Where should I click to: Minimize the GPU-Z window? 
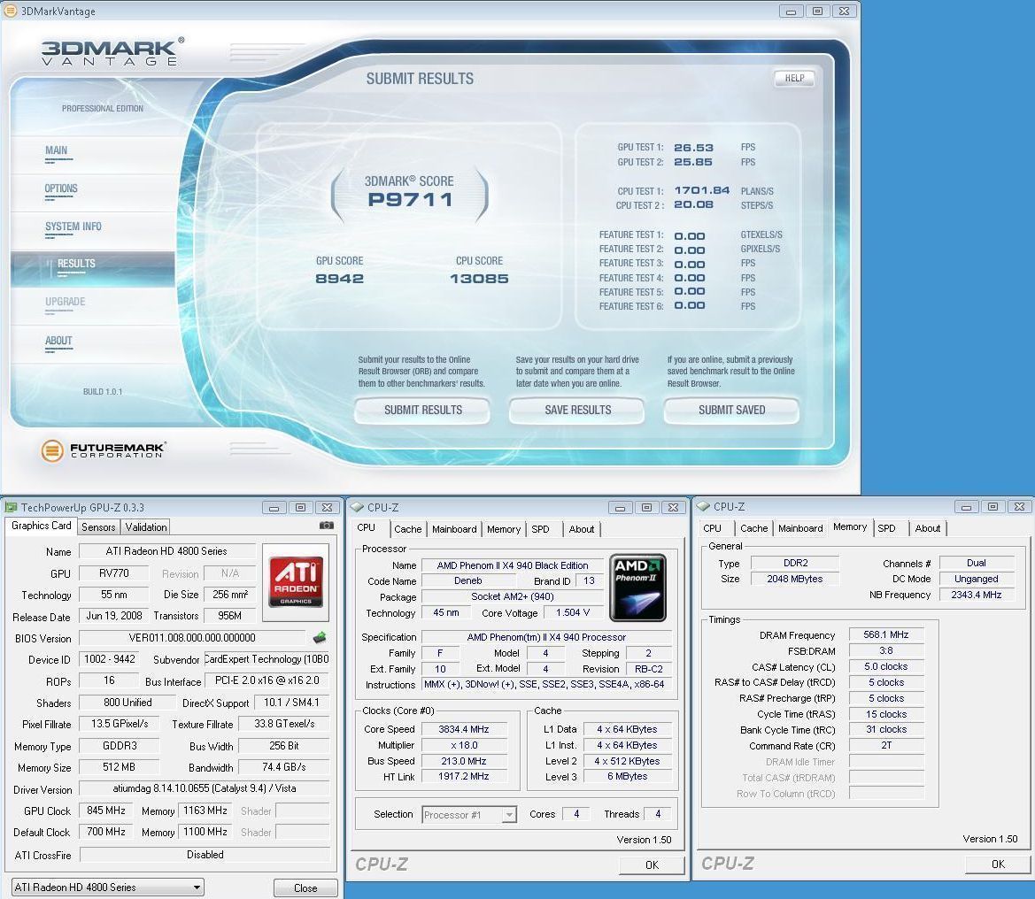coord(274,507)
